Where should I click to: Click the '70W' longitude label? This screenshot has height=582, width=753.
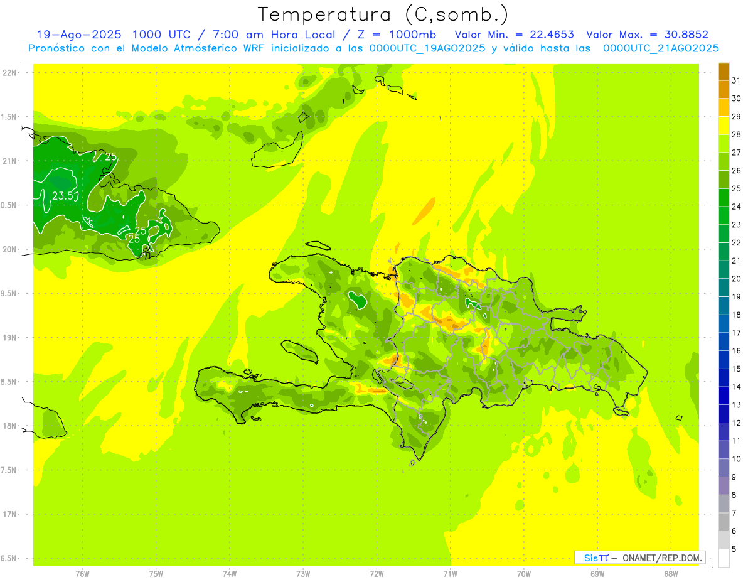tap(524, 574)
